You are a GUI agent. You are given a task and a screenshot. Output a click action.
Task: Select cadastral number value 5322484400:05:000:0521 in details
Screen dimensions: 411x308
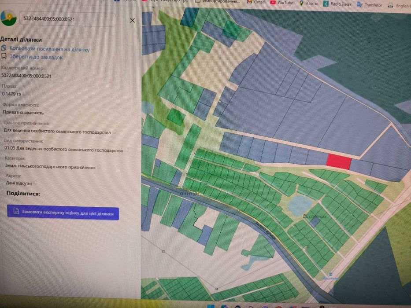pos(26,76)
